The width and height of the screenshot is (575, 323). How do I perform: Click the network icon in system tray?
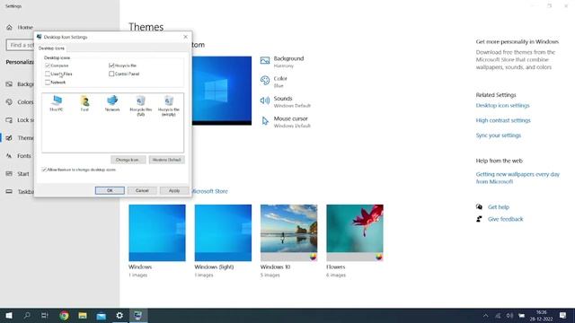498,315
